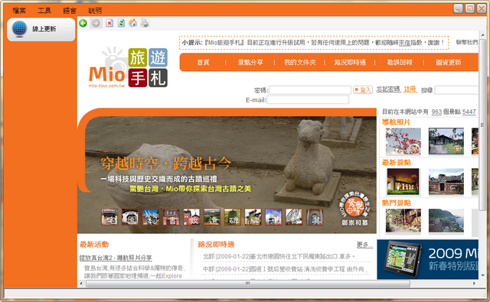Viewport: 490px width, 302px height.
Task: Go back with the green arrow icon
Action: point(83,23)
